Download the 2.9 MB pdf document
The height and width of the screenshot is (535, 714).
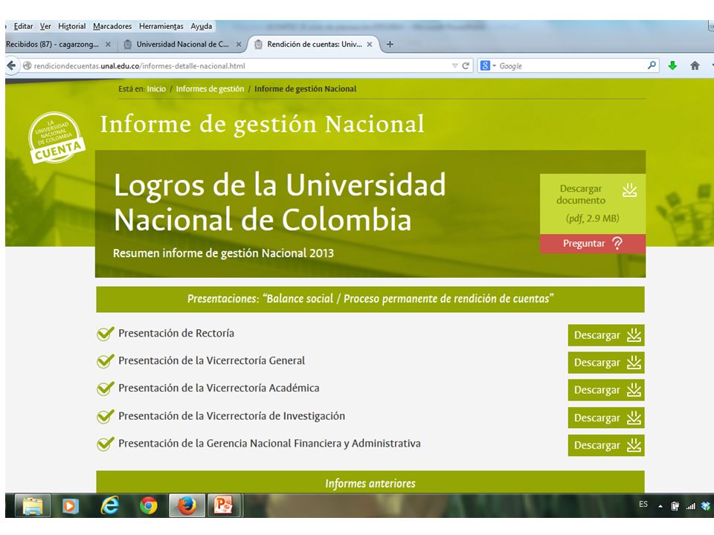tap(593, 204)
